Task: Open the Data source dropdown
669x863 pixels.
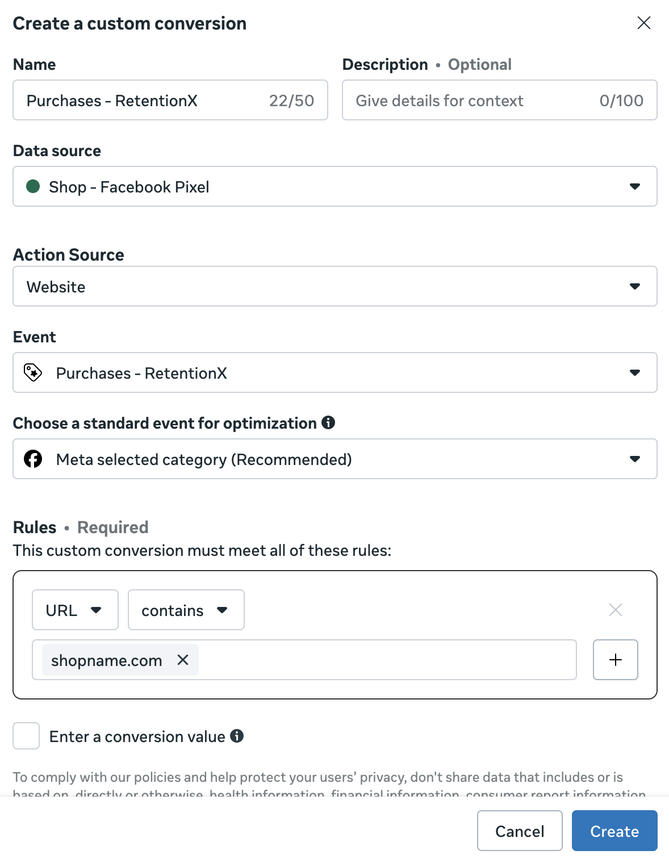Action: click(635, 186)
